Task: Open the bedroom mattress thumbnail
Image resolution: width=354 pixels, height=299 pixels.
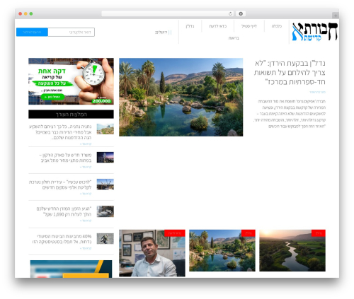Action: point(105,211)
